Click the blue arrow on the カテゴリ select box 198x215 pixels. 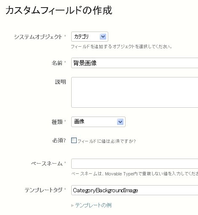[x=103, y=37]
